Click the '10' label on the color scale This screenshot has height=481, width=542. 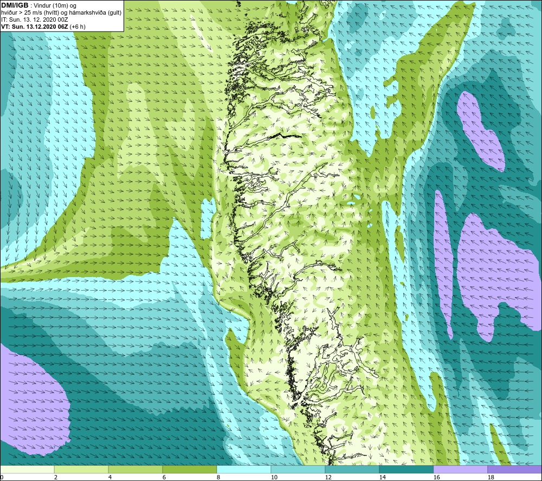[x=274, y=477]
